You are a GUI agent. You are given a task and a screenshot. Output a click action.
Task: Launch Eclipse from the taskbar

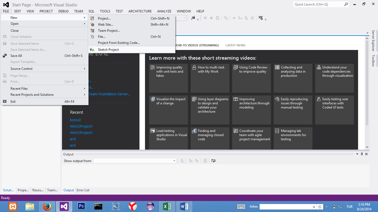(150, 206)
